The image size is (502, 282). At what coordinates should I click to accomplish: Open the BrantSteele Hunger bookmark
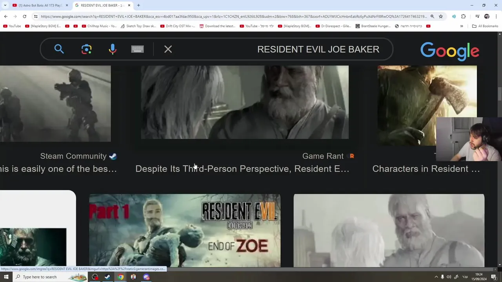point(373,26)
